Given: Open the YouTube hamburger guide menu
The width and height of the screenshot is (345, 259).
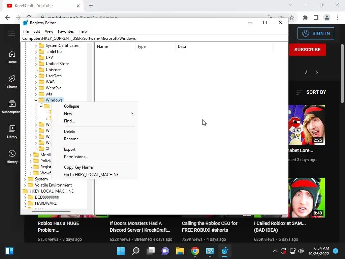Looking at the screenshot, I should (x=12, y=33).
